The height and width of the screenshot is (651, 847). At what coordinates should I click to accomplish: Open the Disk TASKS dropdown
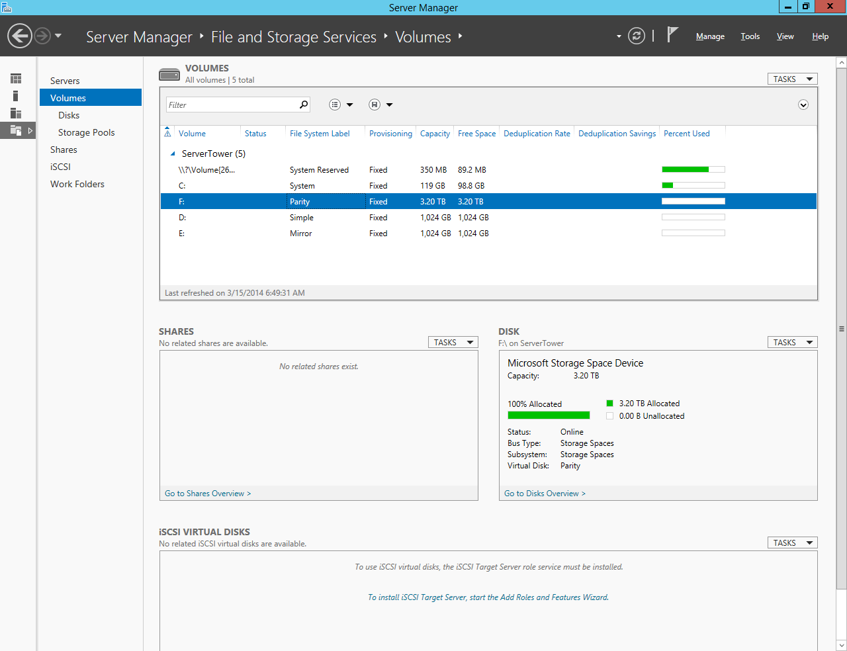point(792,342)
